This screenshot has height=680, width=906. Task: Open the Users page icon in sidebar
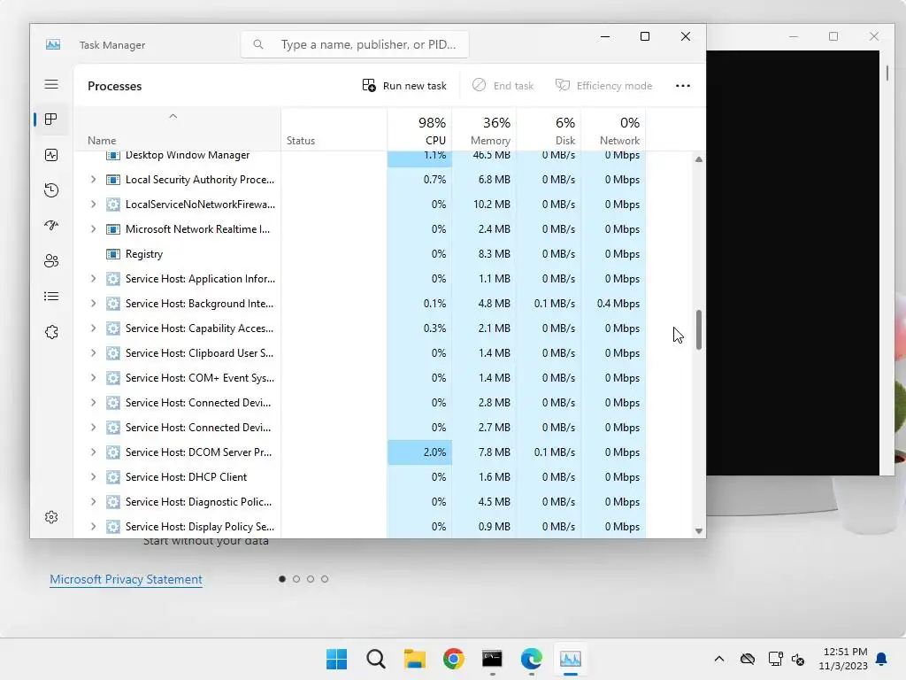click(51, 261)
